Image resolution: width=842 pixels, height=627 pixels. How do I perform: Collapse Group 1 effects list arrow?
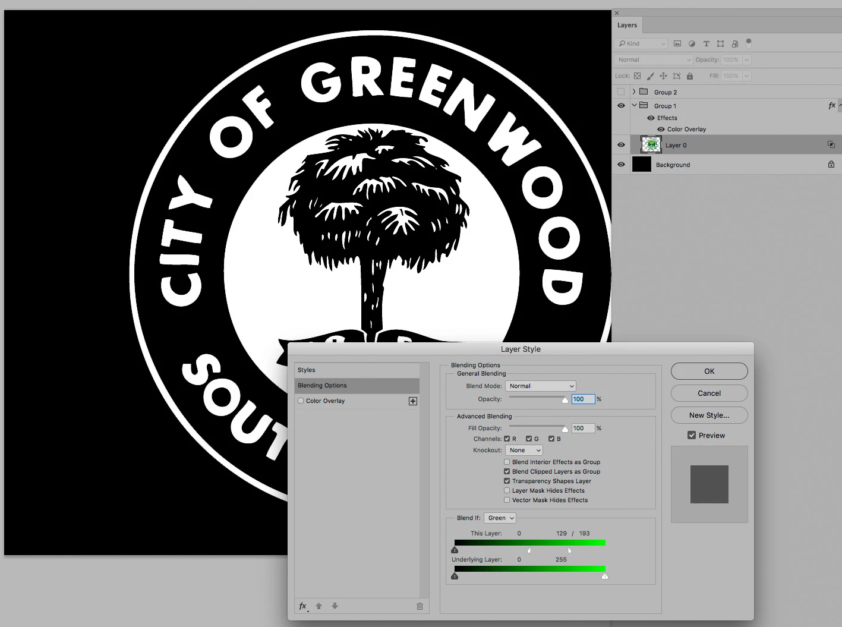click(x=840, y=105)
